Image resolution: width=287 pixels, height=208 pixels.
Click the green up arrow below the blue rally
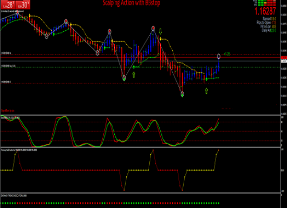click(x=134, y=75)
